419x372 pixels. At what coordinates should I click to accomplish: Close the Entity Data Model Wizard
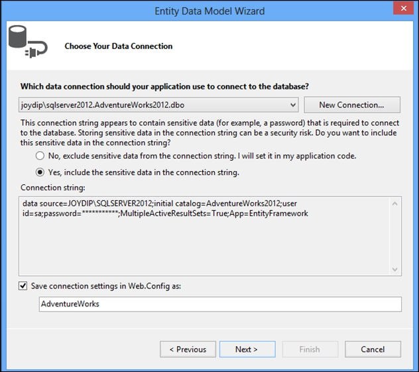404,8
